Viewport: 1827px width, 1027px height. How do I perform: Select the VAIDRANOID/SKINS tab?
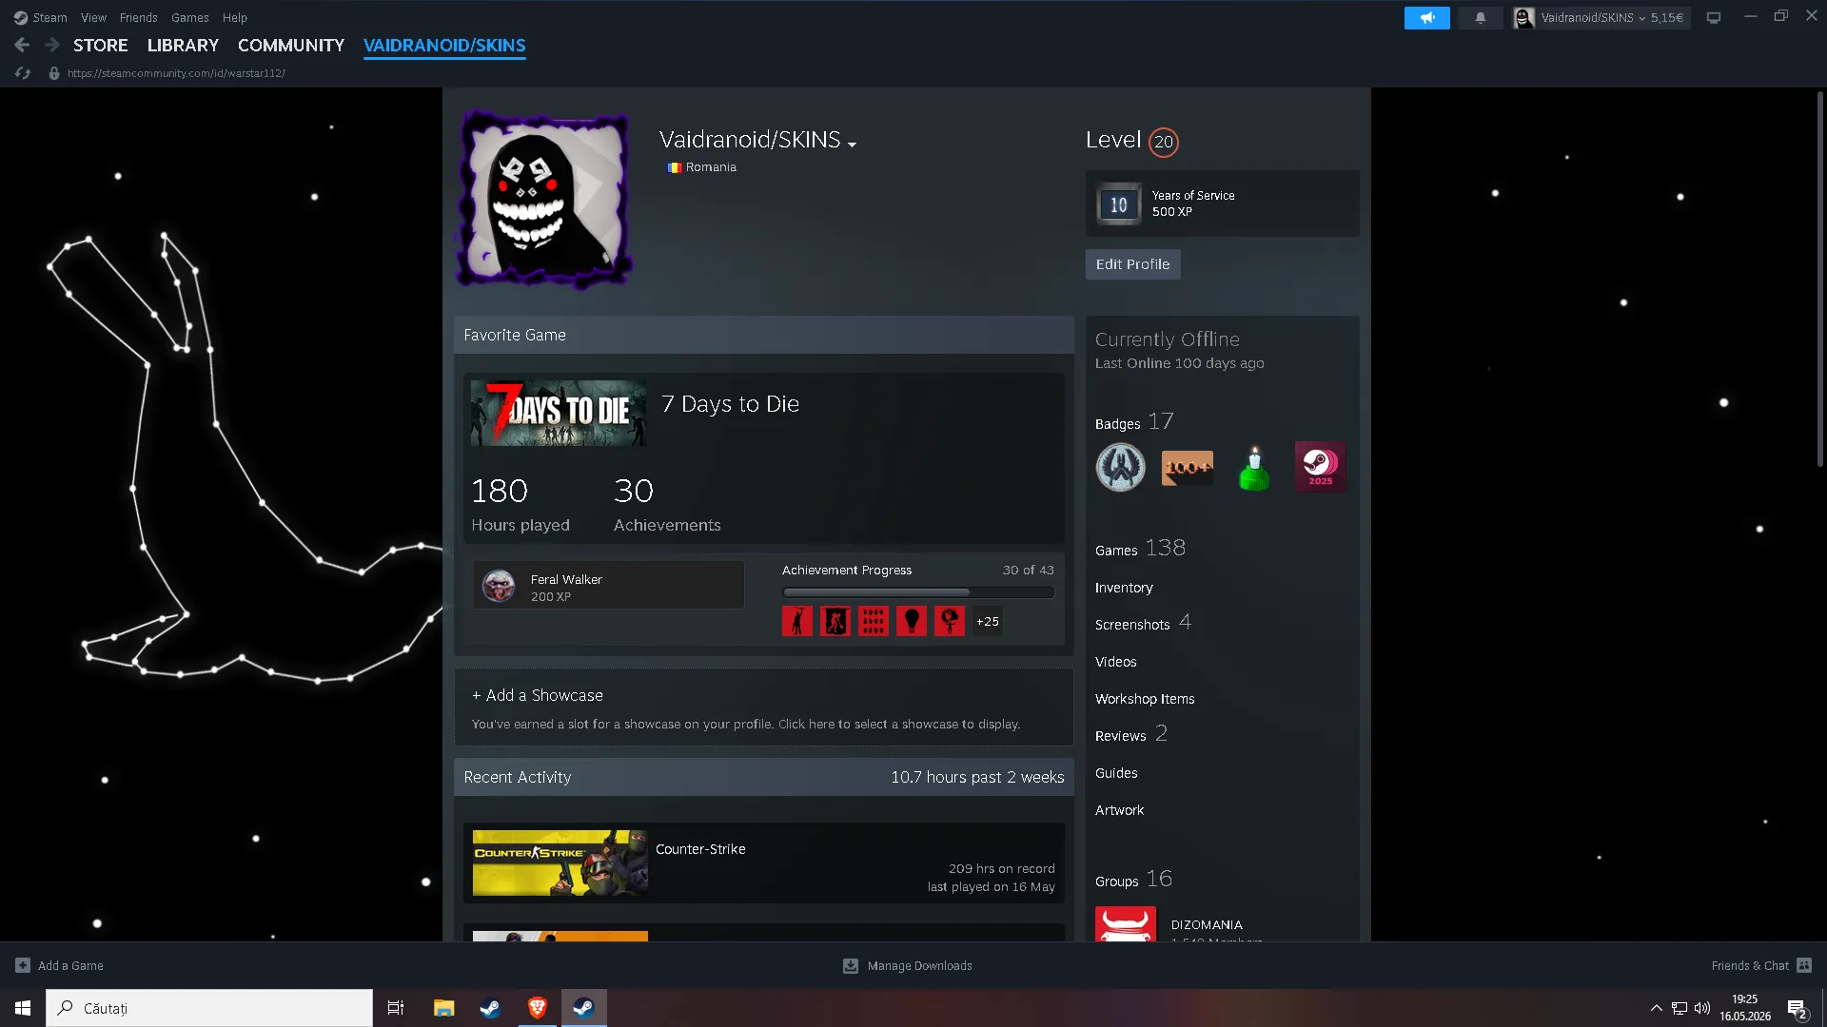(444, 45)
